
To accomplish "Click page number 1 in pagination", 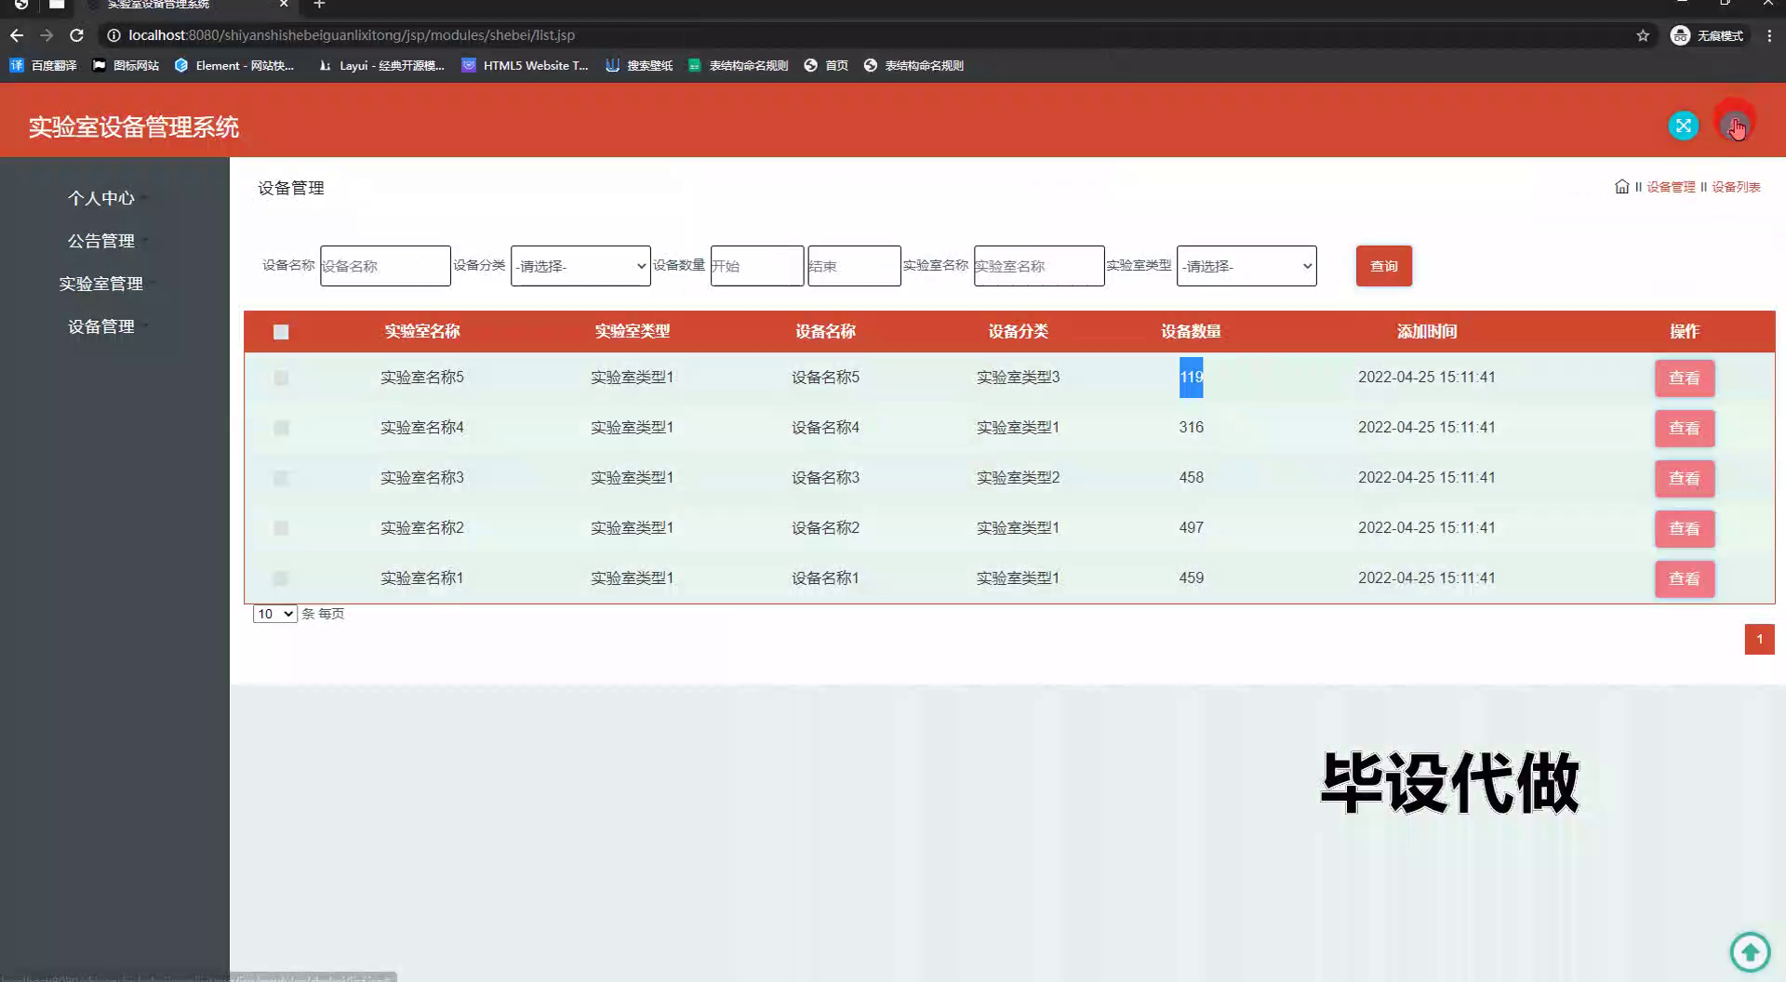I will click(1759, 639).
